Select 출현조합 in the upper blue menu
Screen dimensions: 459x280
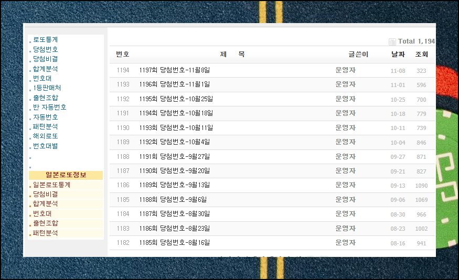pyautogui.click(x=45, y=98)
